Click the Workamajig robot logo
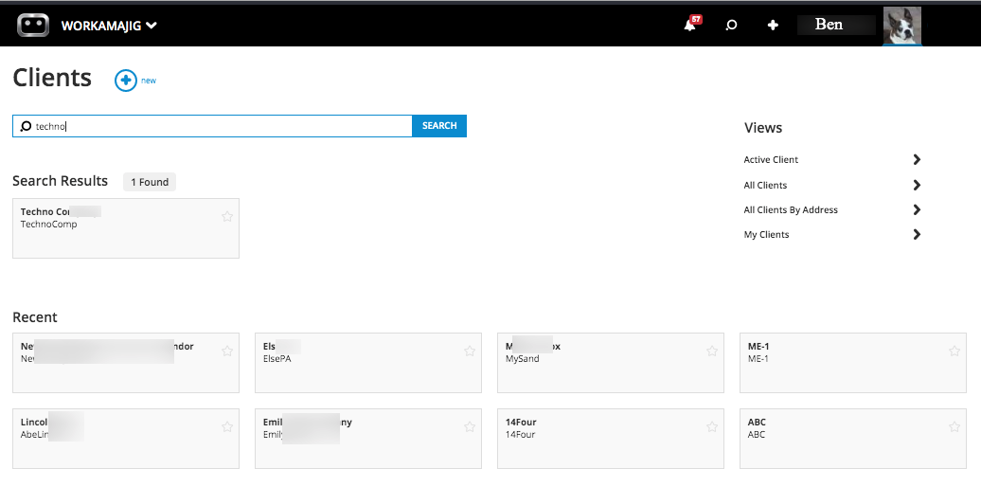The width and height of the screenshot is (981, 487). tap(33, 25)
